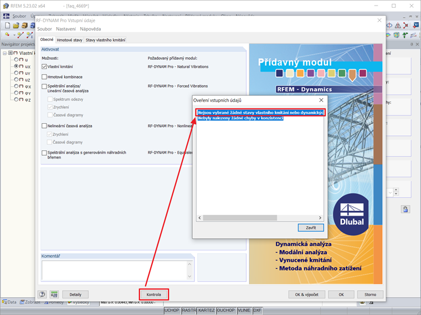Open file via the yellow folder icon

click(16, 25)
